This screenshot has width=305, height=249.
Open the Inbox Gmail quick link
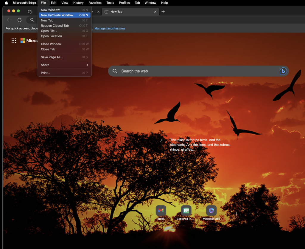click(x=161, y=211)
